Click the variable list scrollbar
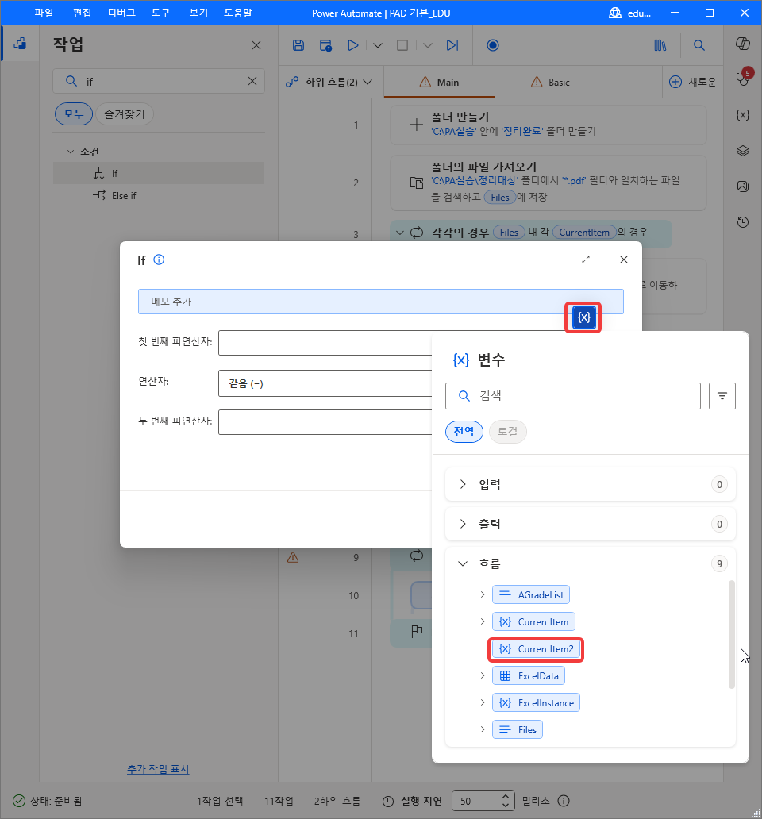The height and width of the screenshot is (819, 762). (732, 634)
